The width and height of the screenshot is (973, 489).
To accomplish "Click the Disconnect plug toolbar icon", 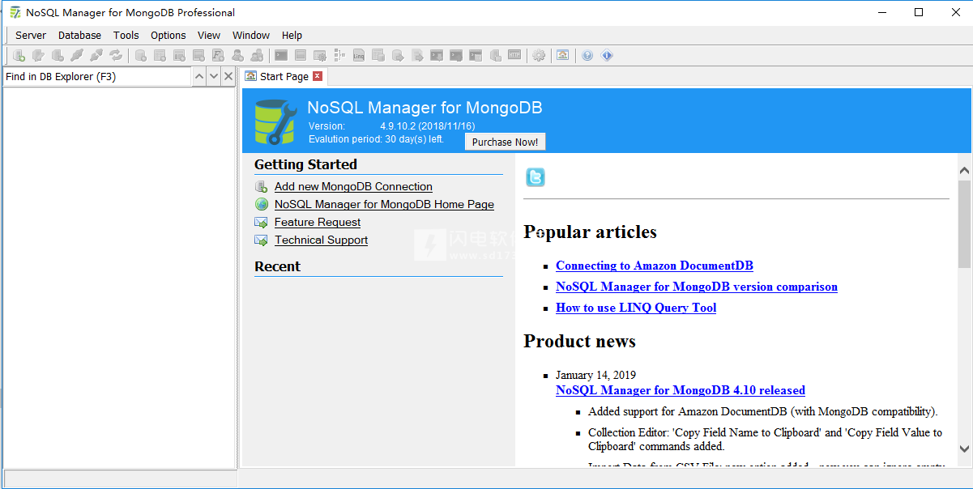I will pyautogui.click(x=96, y=55).
